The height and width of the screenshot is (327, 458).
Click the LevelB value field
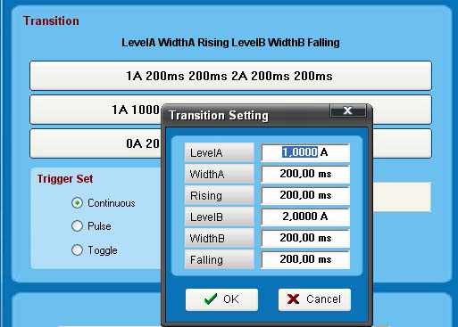tap(305, 217)
